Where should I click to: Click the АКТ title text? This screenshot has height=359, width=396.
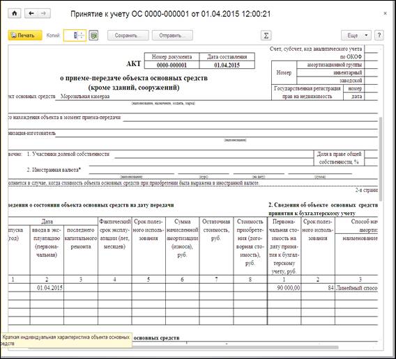click(134, 63)
